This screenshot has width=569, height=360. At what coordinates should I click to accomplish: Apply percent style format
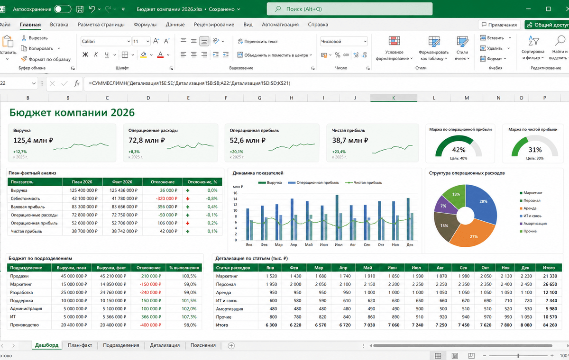click(x=338, y=55)
